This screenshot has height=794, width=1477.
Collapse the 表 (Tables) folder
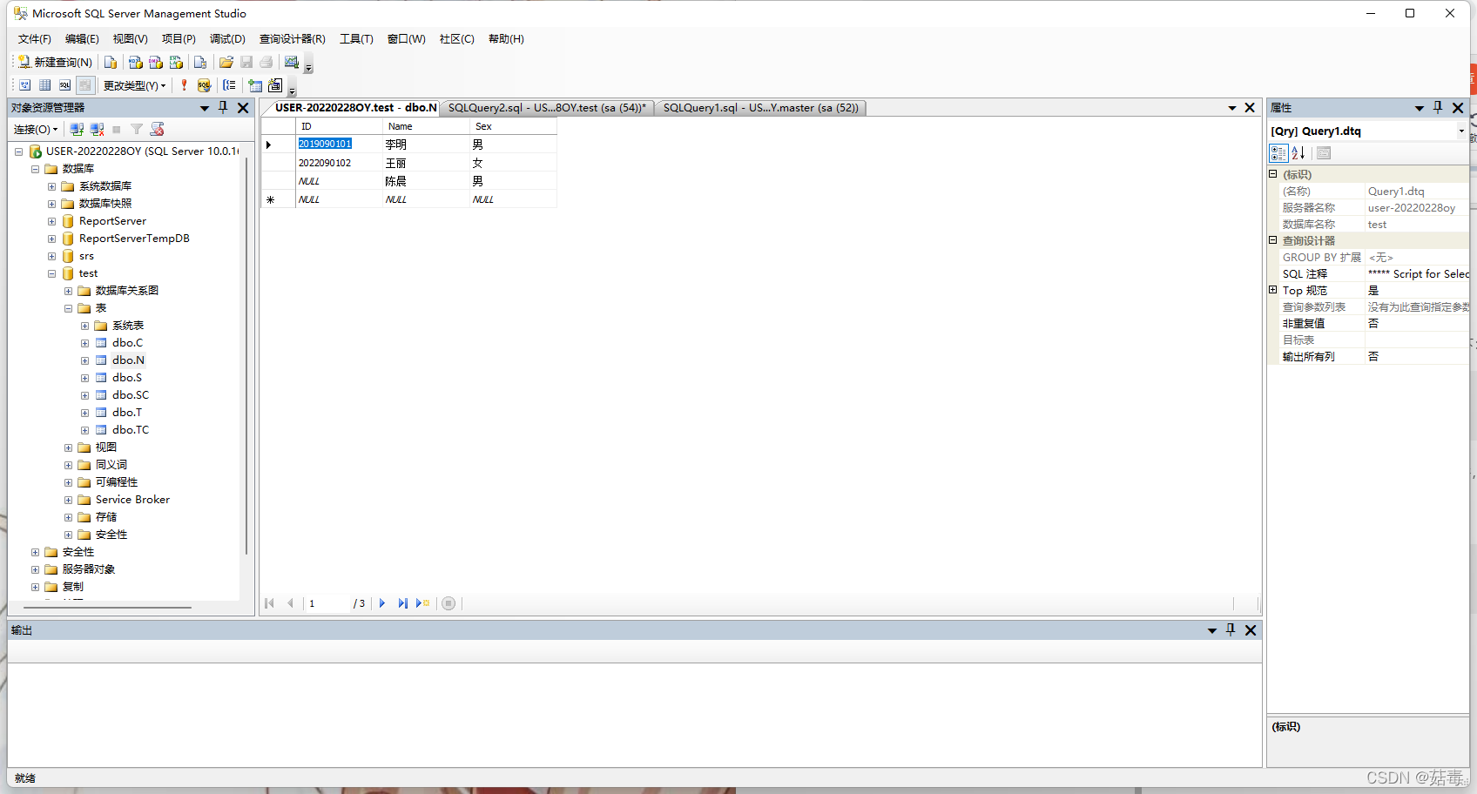[x=69, y=308]
